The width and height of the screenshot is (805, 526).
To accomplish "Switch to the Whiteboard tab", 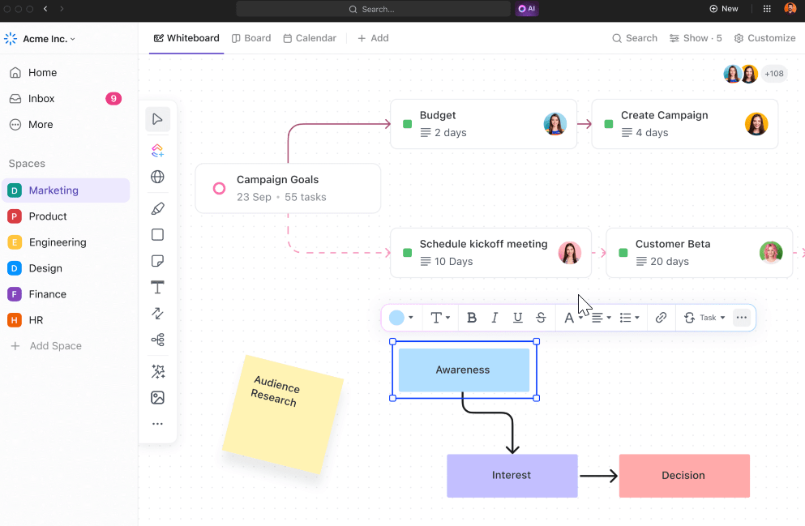I will click(x=187, y=38).
